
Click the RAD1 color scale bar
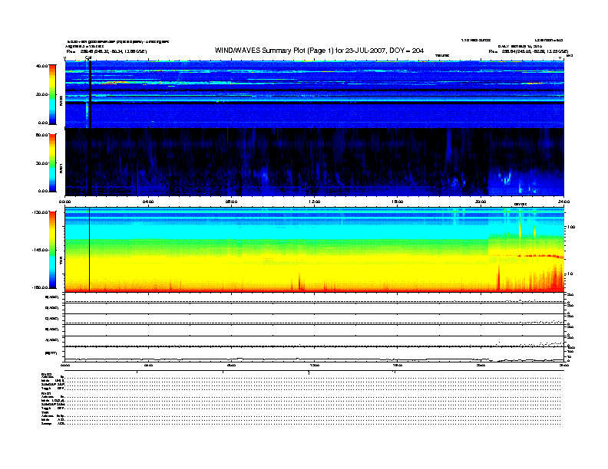pos(53,162)
